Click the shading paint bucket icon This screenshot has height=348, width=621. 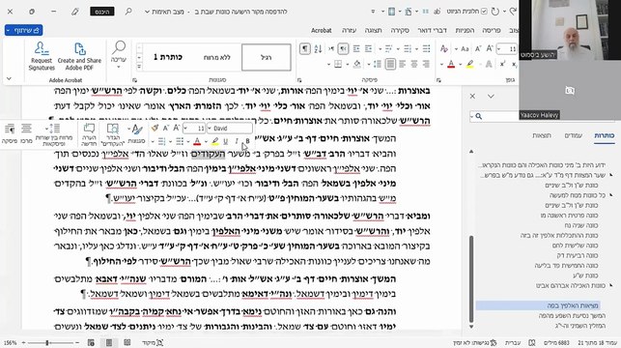(357, 64)
